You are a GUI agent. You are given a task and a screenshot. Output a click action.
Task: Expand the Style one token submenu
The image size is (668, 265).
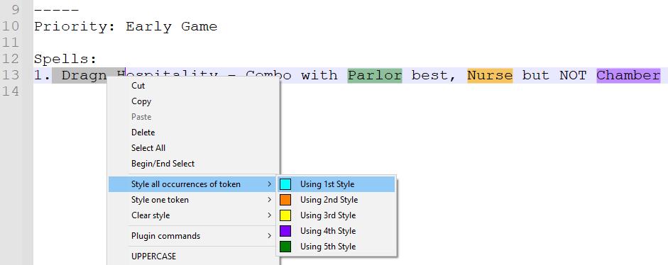[193, 200]
